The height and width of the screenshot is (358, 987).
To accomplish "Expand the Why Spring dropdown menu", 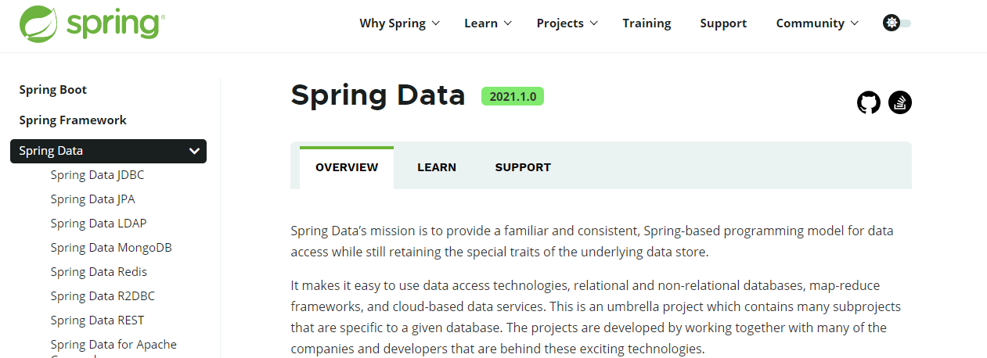I will pos(399,23).
